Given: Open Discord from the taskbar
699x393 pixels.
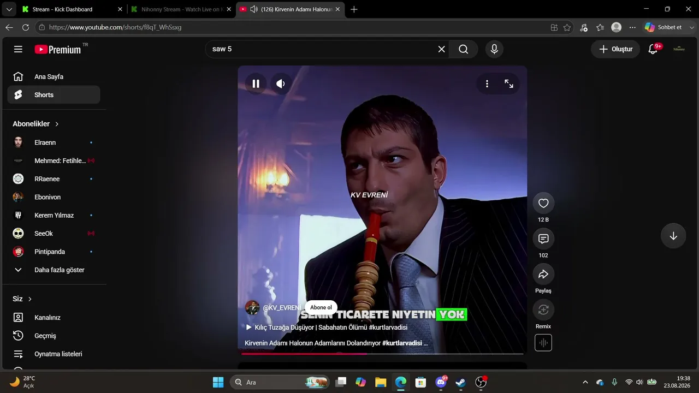Looking at the screenshot, I should coord(441,382).
